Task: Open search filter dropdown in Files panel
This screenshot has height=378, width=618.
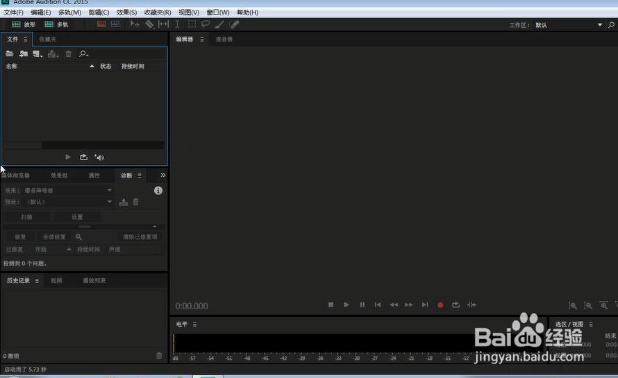Action: (x=83, y=53)
